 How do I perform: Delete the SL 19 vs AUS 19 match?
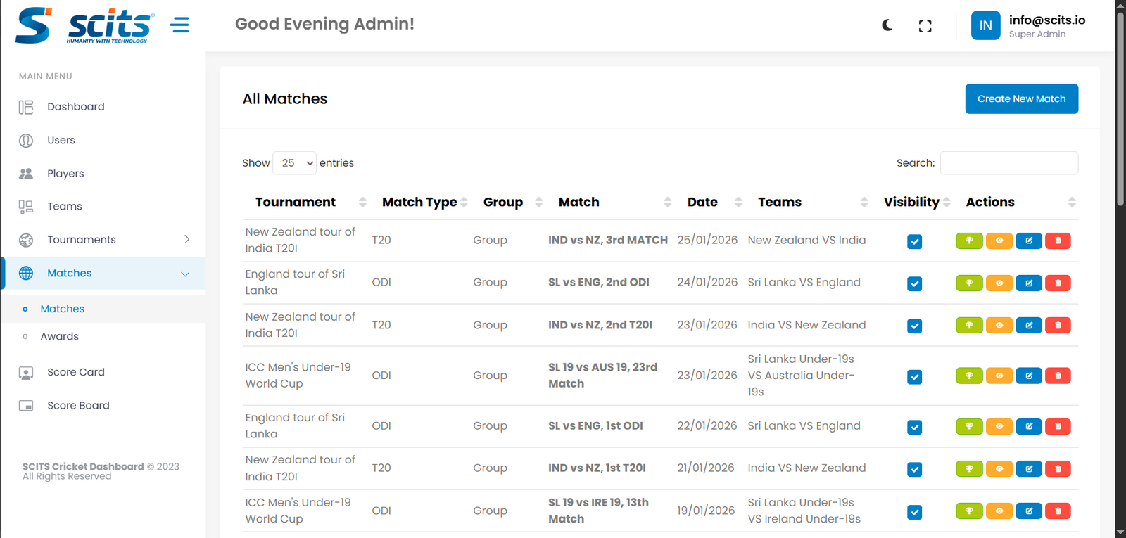tap(1058, 376)
